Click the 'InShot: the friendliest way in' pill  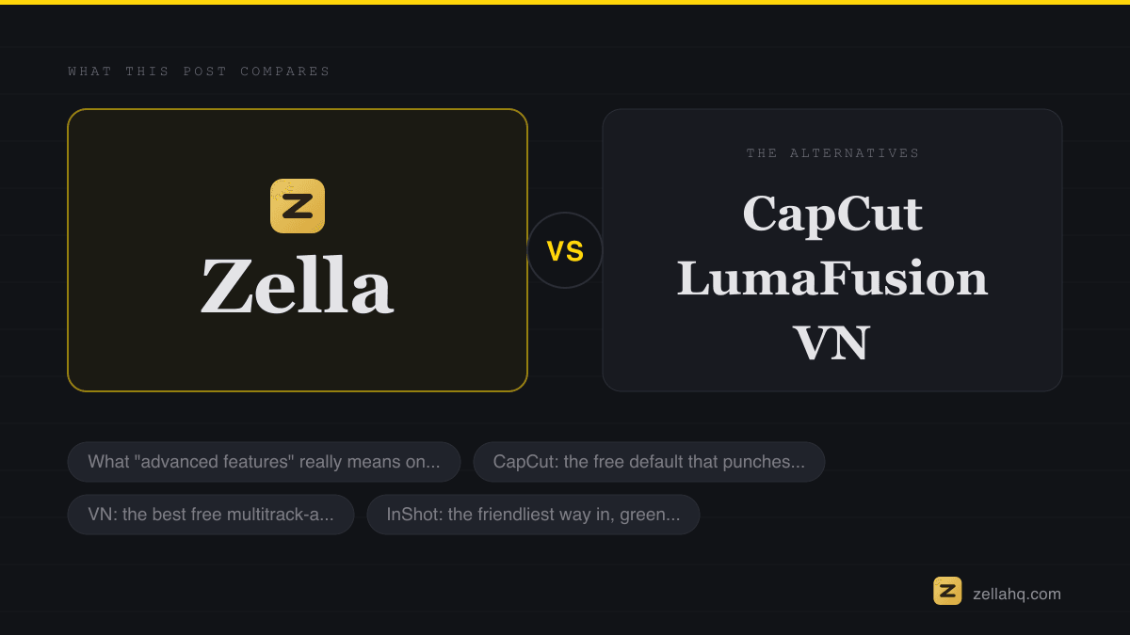(533, 515)
